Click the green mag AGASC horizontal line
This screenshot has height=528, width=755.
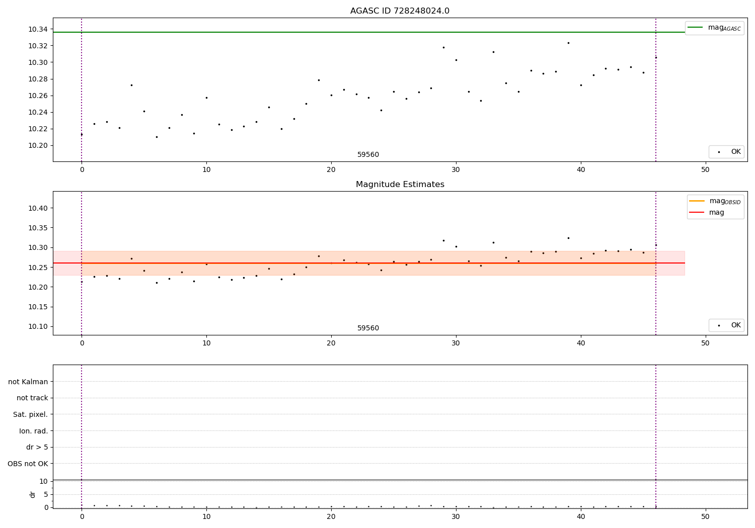tap(369, 32)
